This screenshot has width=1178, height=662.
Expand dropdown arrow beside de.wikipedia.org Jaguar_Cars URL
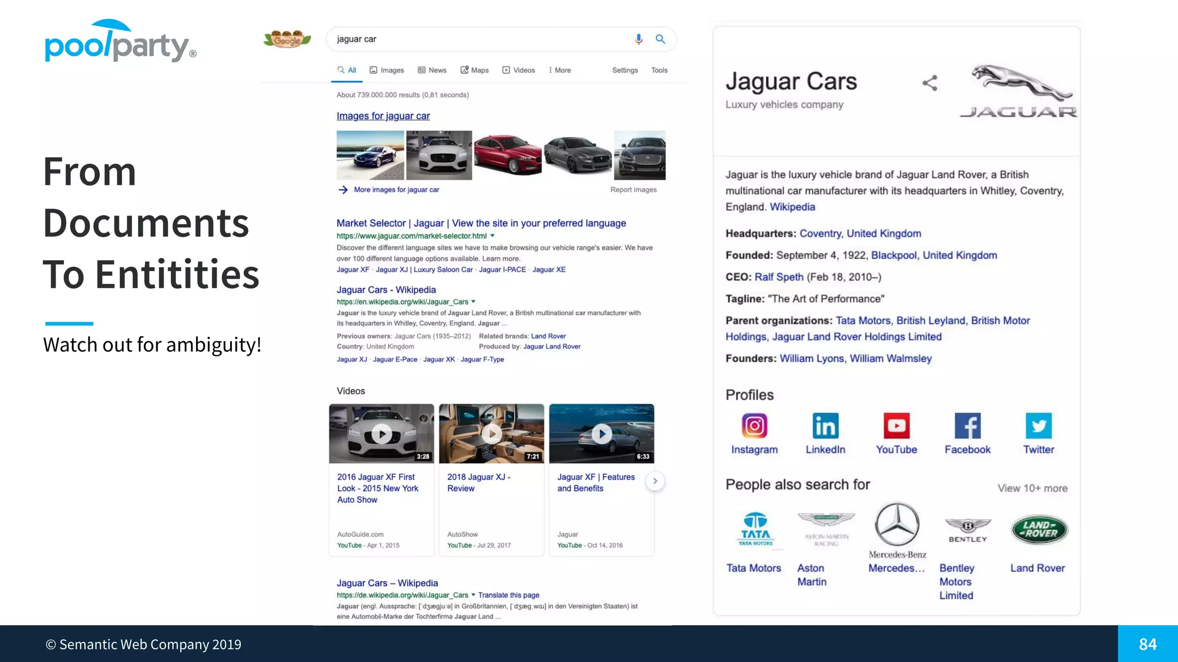tap(473, 595)
